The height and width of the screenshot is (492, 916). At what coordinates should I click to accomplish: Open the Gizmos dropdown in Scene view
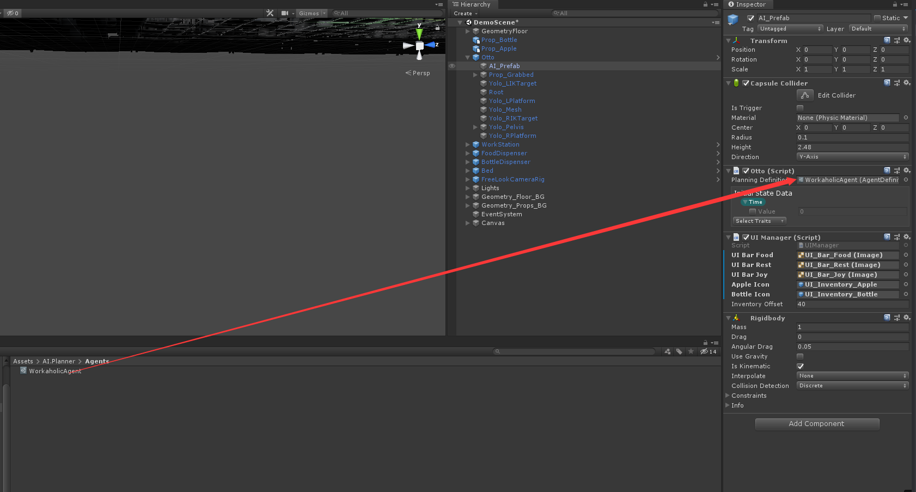pyautogui.click(x=312, y=13)
